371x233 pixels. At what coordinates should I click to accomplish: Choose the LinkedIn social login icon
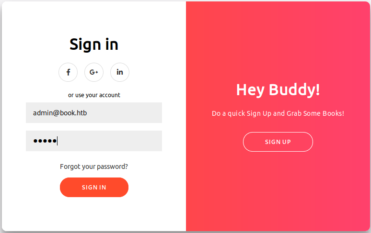tap(120, 72)
